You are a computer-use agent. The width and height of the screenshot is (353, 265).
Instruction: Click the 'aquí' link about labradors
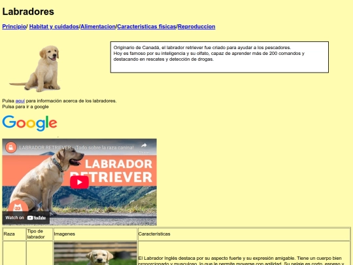coord(20,101)
